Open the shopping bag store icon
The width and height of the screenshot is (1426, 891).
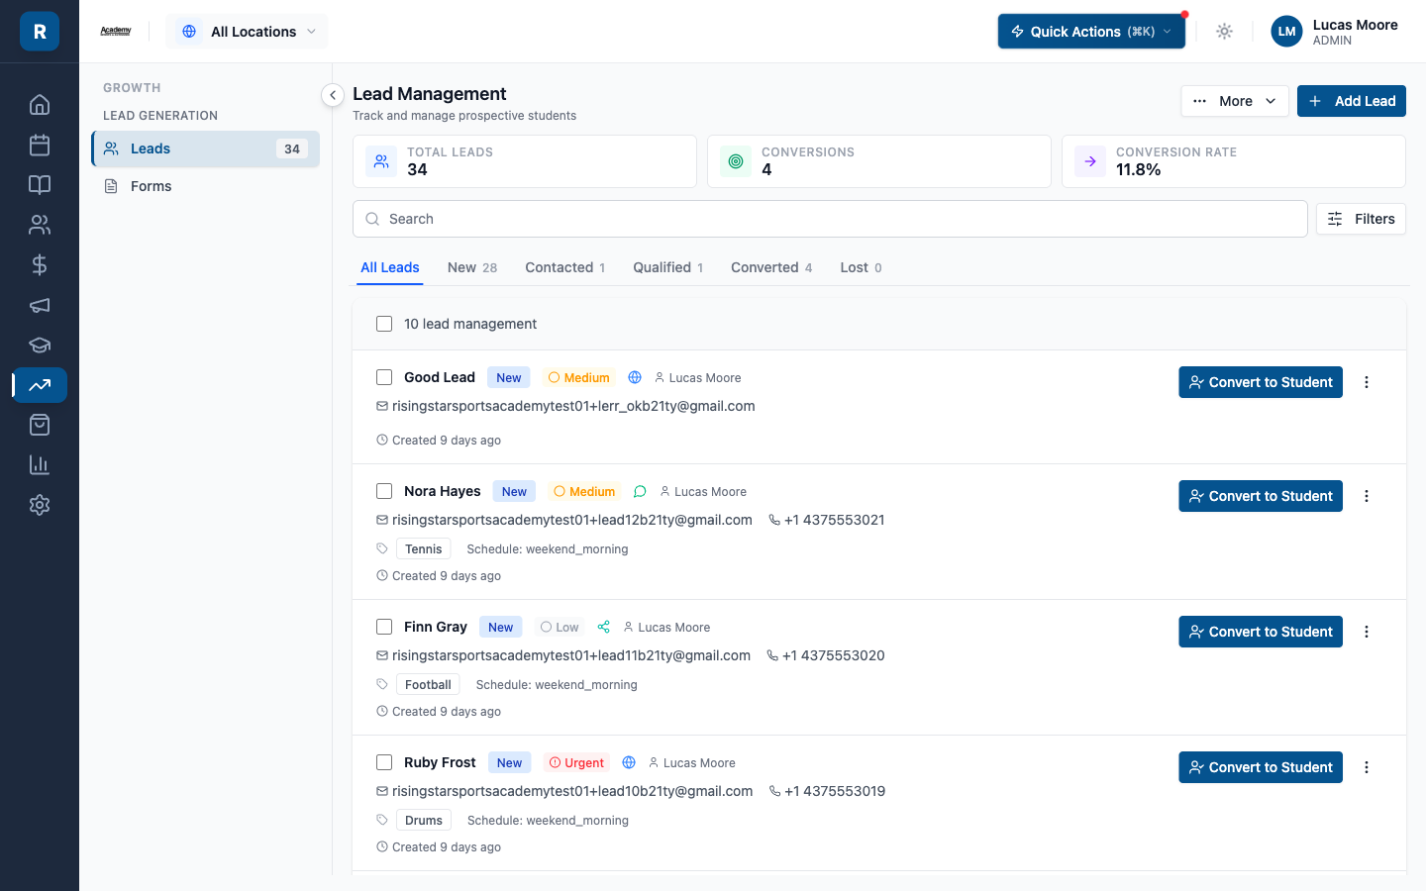pos(40,425)
